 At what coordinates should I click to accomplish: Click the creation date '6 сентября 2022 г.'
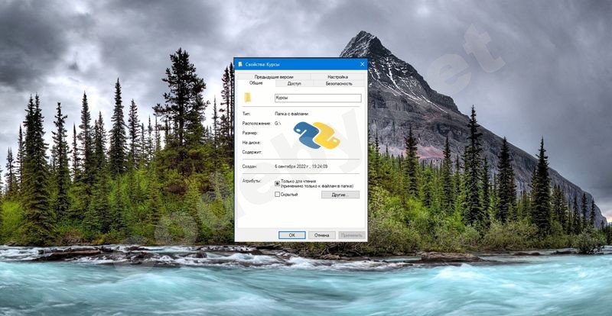point(293,166)
